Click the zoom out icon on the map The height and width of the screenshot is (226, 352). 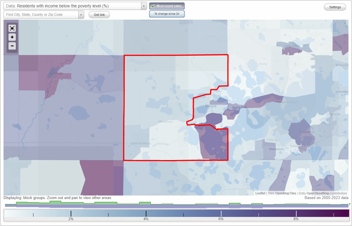click(12, 46)
